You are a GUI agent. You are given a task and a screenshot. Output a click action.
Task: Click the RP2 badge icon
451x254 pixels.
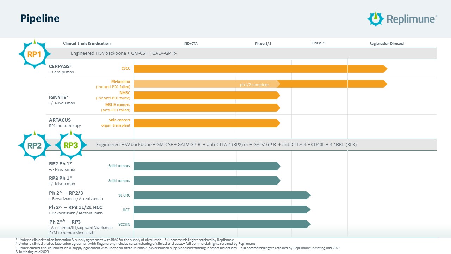click(x=35, y=145)
